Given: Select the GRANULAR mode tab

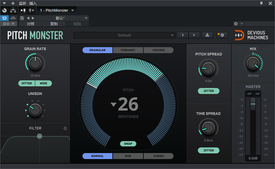Looking at the screenshot, I should [97, 50].
